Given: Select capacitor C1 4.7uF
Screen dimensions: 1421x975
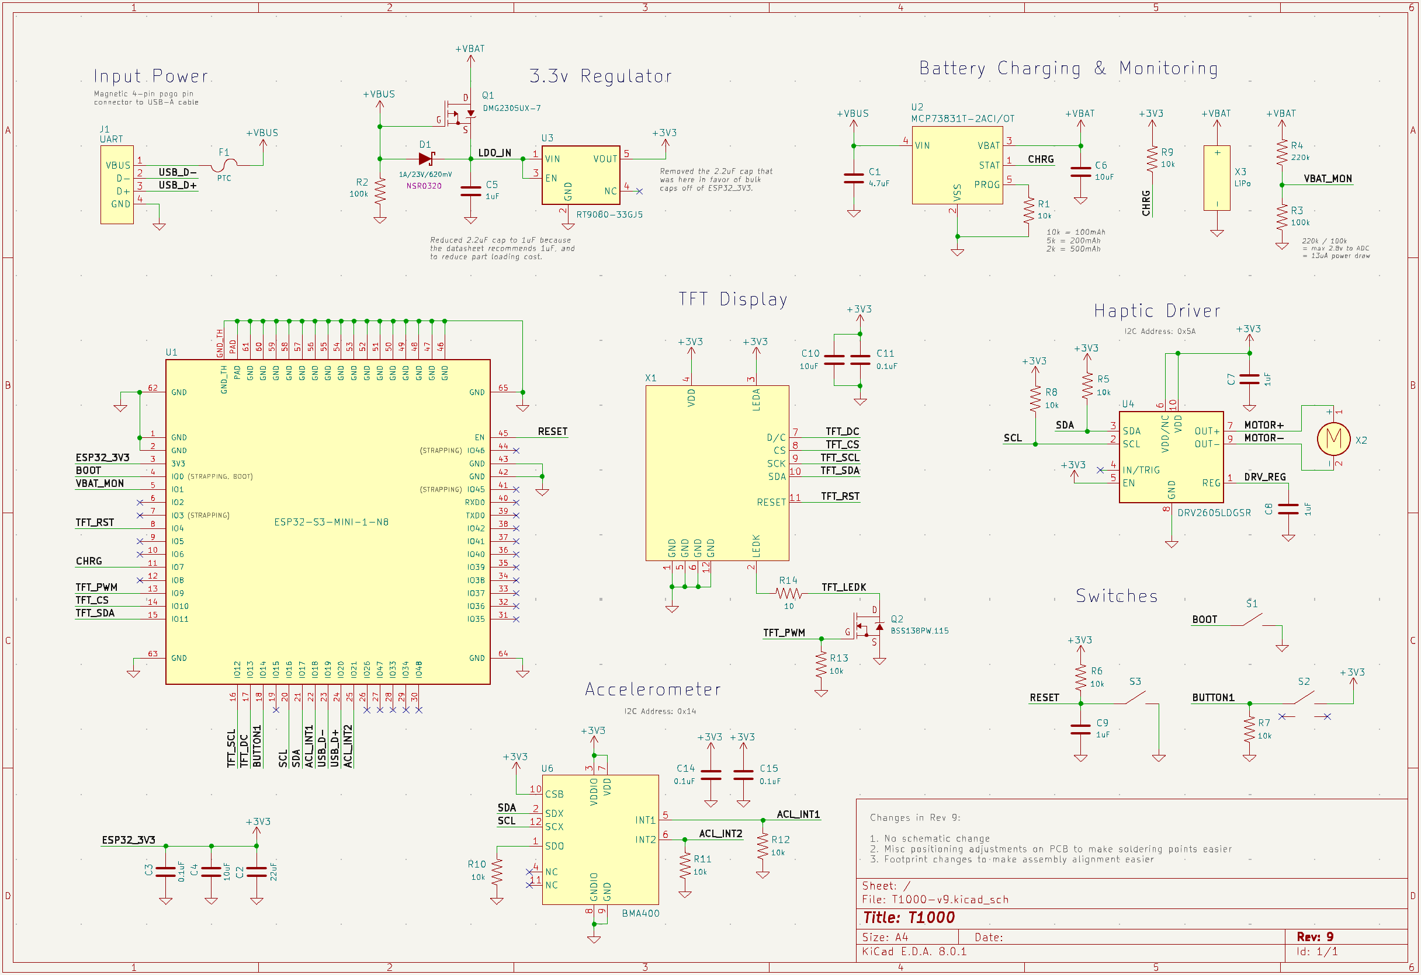Looking at the screenshot, I should pyautogui.click(x=854, y=179).
